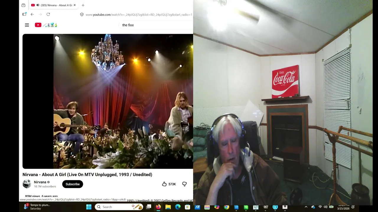Open Task View on the taskbar
Viewport: 378px width, 212px height.
(149, 207)
